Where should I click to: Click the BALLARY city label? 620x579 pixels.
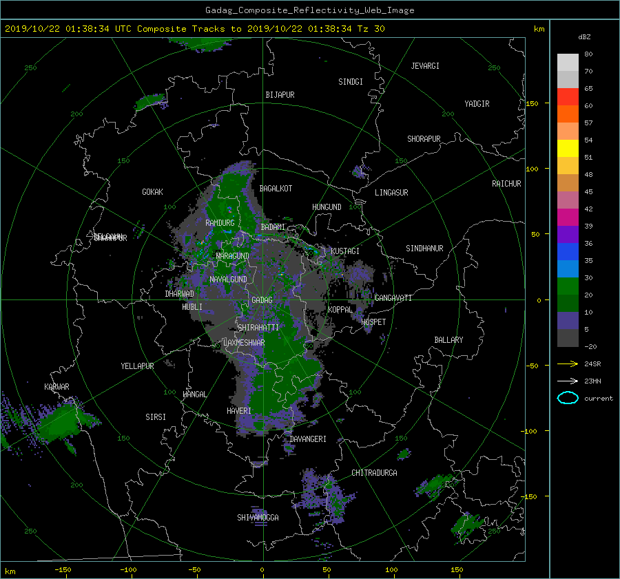point(448,340)
